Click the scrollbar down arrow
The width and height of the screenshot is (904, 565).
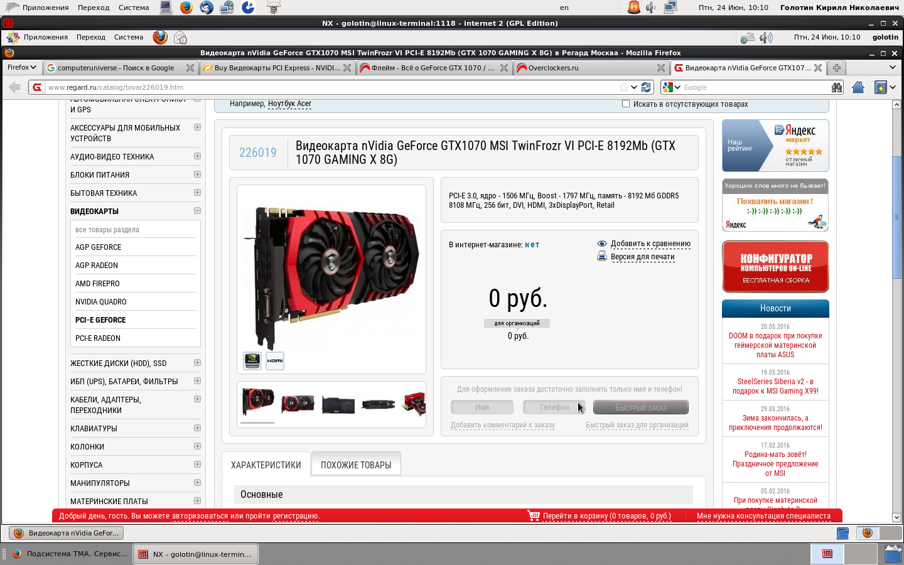coord(896,517)
